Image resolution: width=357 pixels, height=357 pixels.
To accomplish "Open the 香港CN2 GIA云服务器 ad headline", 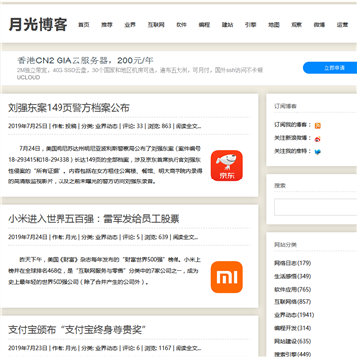I will click(85, 60).
